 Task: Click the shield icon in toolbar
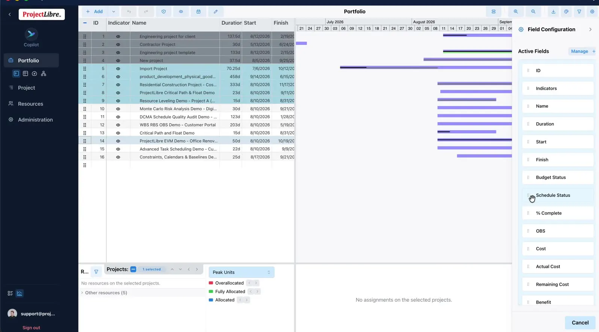tap(164, 12)
